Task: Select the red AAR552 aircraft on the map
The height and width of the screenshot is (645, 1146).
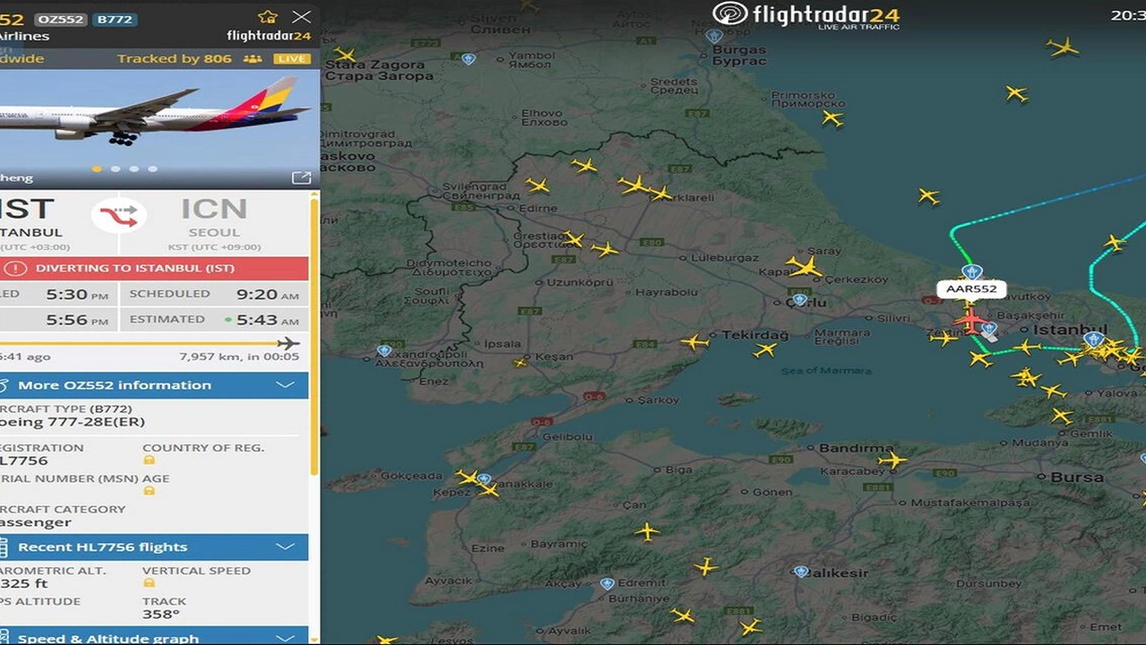Action: pos(970,319)
